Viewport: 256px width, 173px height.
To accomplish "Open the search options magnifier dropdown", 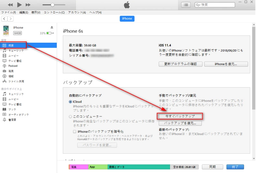I will click(x=198, y=5).
